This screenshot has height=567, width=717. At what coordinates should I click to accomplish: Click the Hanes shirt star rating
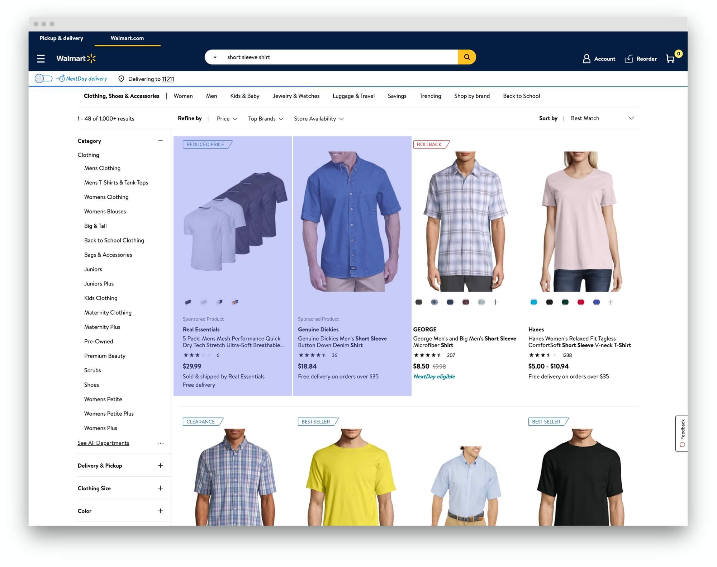click(x=542, y=355)
